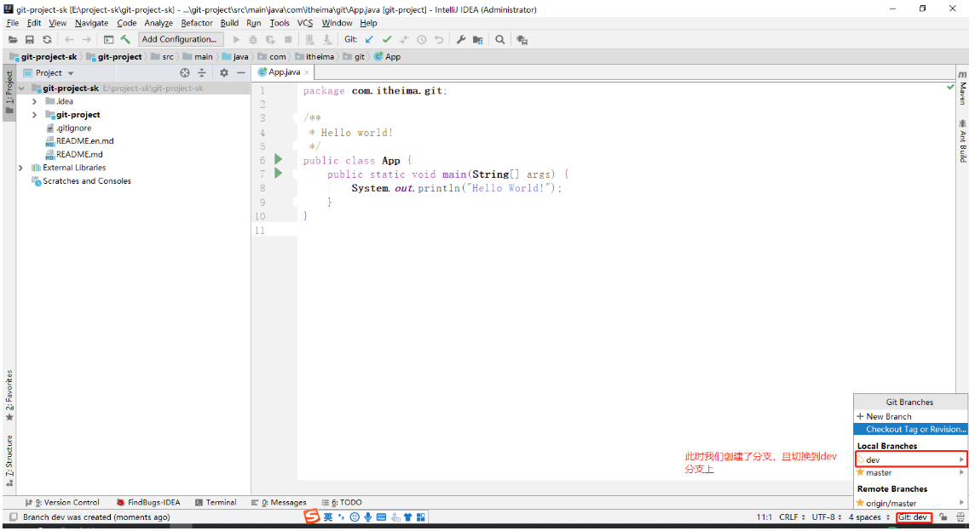Viewport: 975px width, 531px height.
Task: Open the Version Control tool window
Action: 63,502
